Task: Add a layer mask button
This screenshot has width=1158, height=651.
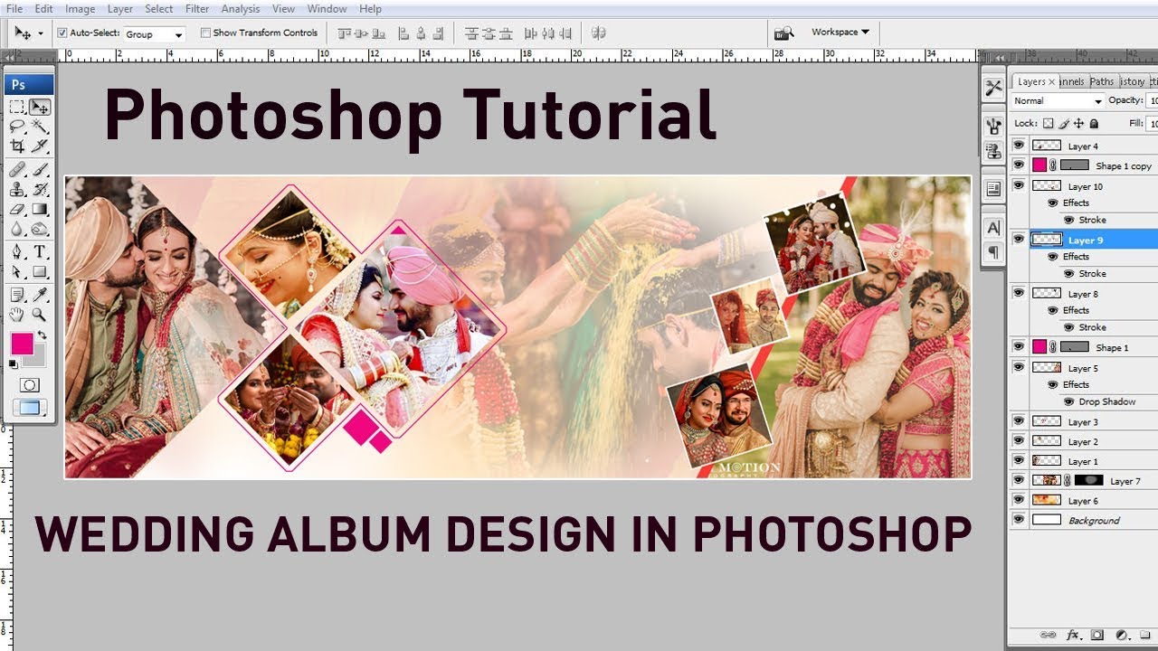Action: pos(1097,635)
